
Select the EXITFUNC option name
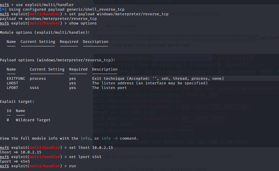pyautogui.click(x=16, y=79)
